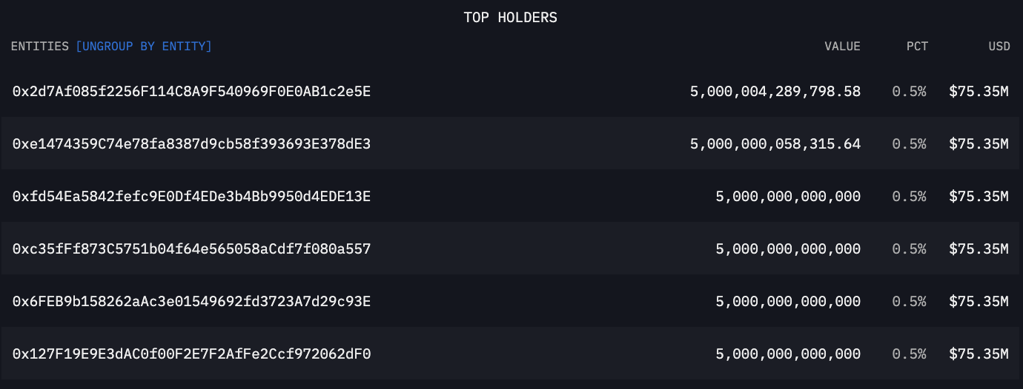
Task: Sort by the VALUE column header
Action: 842,47
